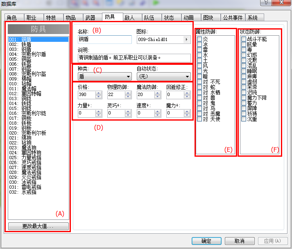
Task: Select armor 004: 密斯利尔盾 in list
Action: click(x=38, y=54)
